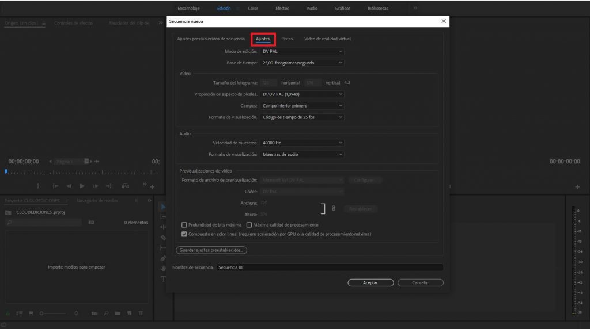This screenshot has width=590, height=329.
Task: Close the Secuencia nueva dialog
Action: pyautogui.click(x=444, y=21)
